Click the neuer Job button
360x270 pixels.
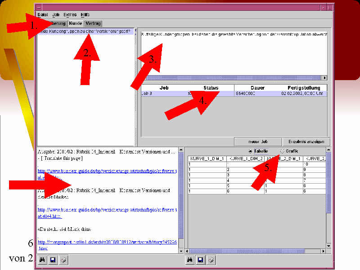[258, 142]
